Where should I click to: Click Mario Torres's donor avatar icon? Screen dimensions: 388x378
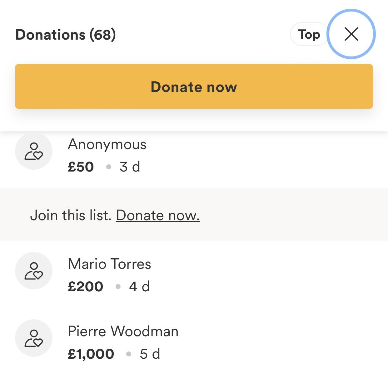(34, 271)
